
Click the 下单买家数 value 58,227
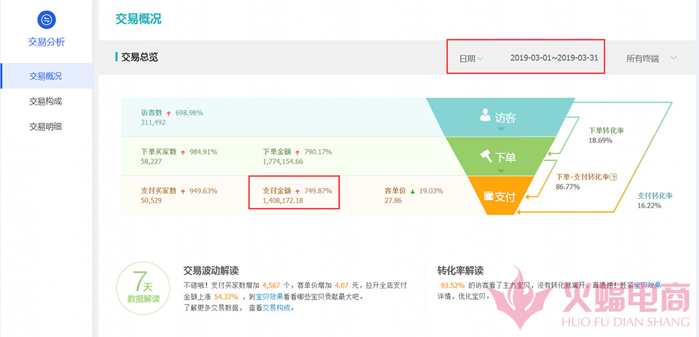(x=151, y=162)
